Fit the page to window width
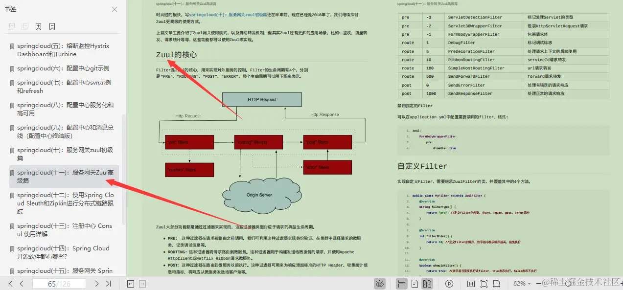The width and height of the screenshot is (623, 290). point(496,283)
